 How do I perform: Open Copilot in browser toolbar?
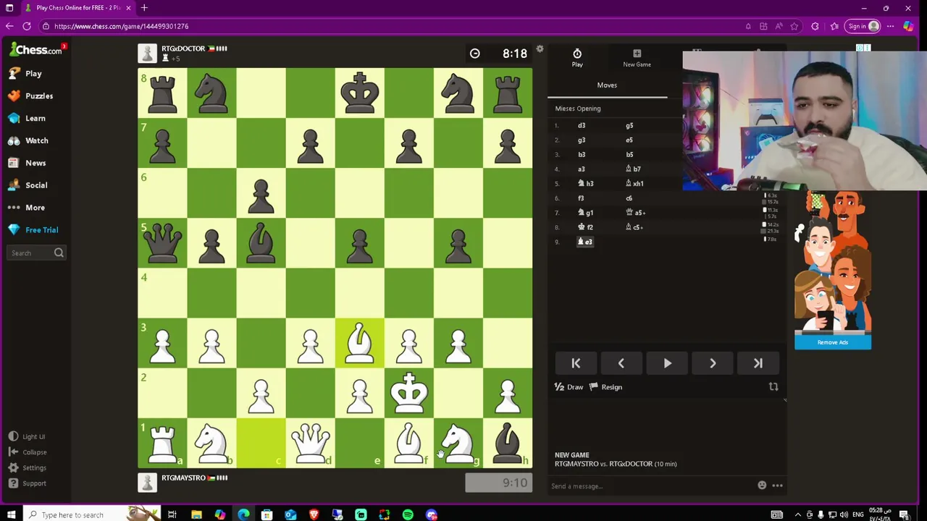[908, 26]
